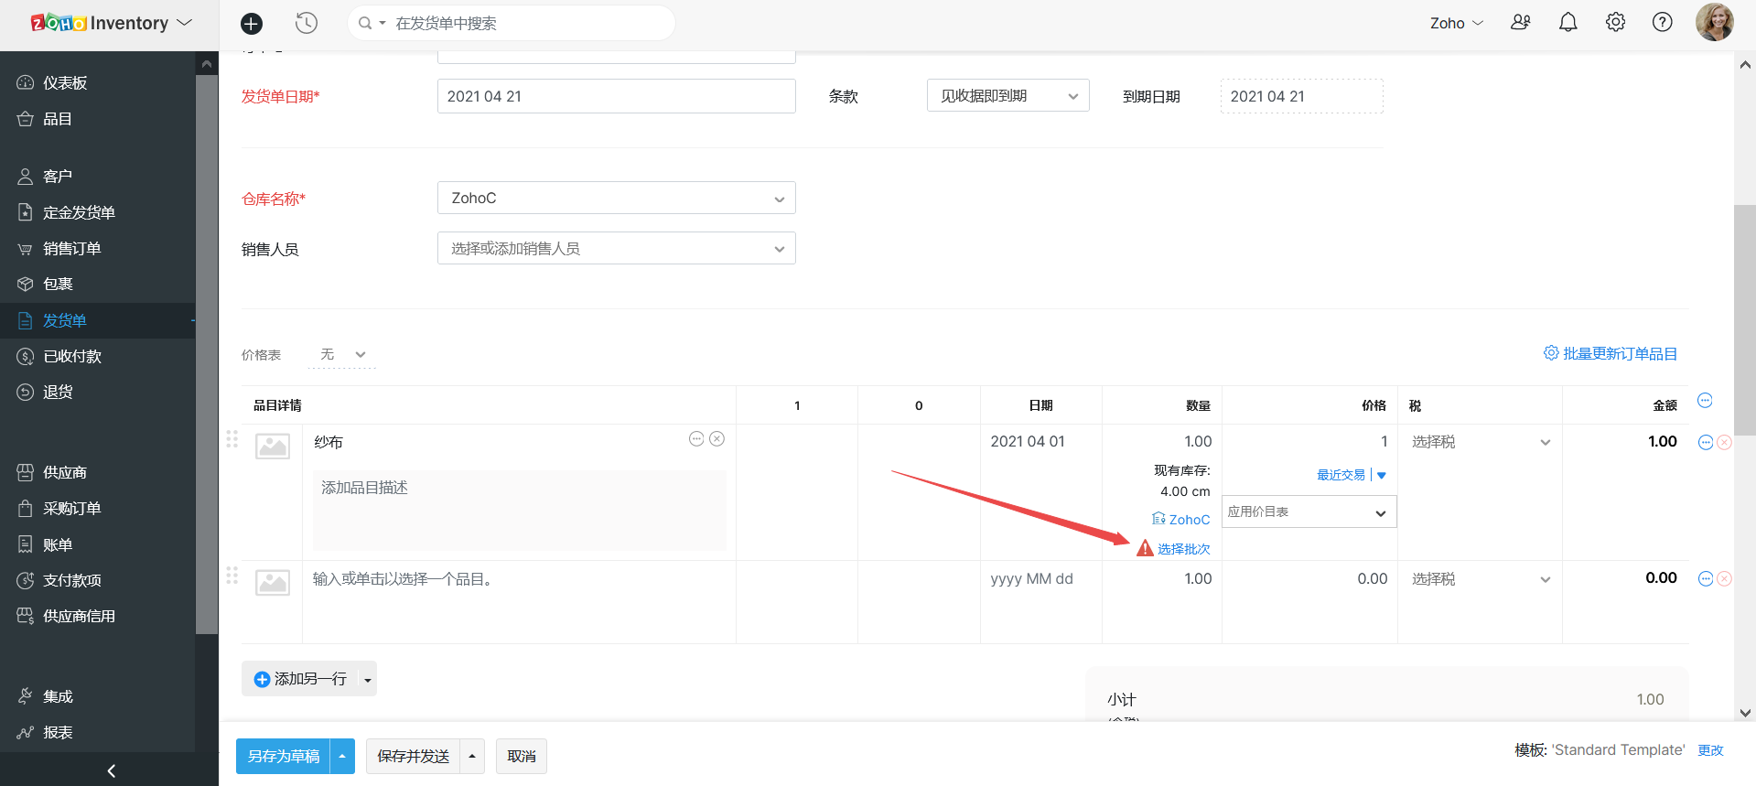Open the notifications bell
Viewport: 1756px width, 786px height.
point(1567,23)
